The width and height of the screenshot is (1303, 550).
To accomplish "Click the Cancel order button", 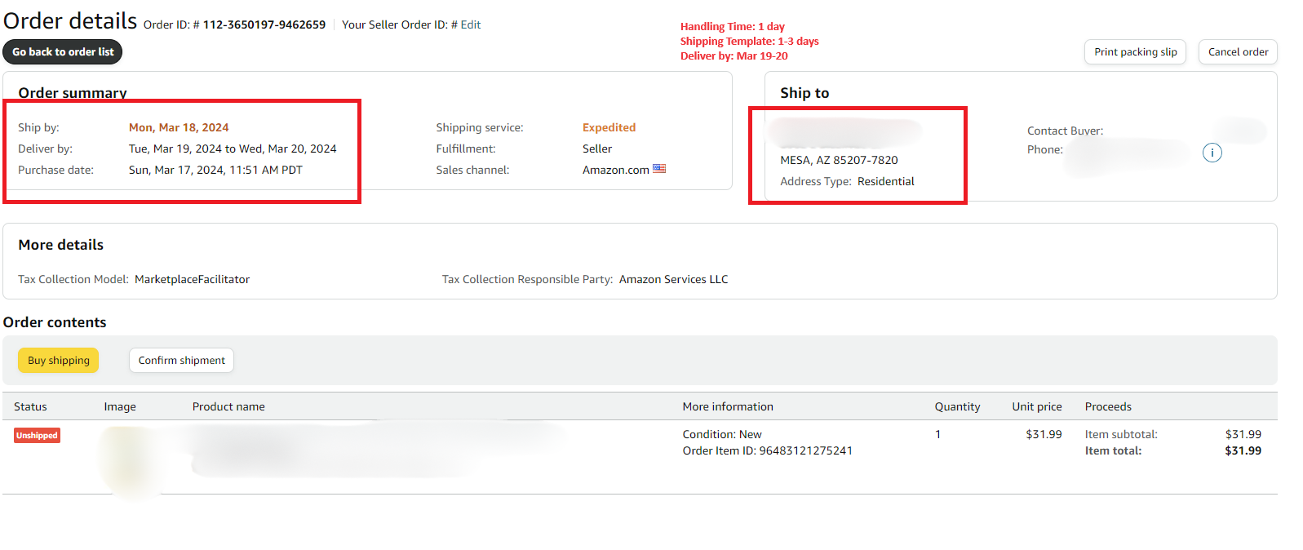I will coord(1238,52).
